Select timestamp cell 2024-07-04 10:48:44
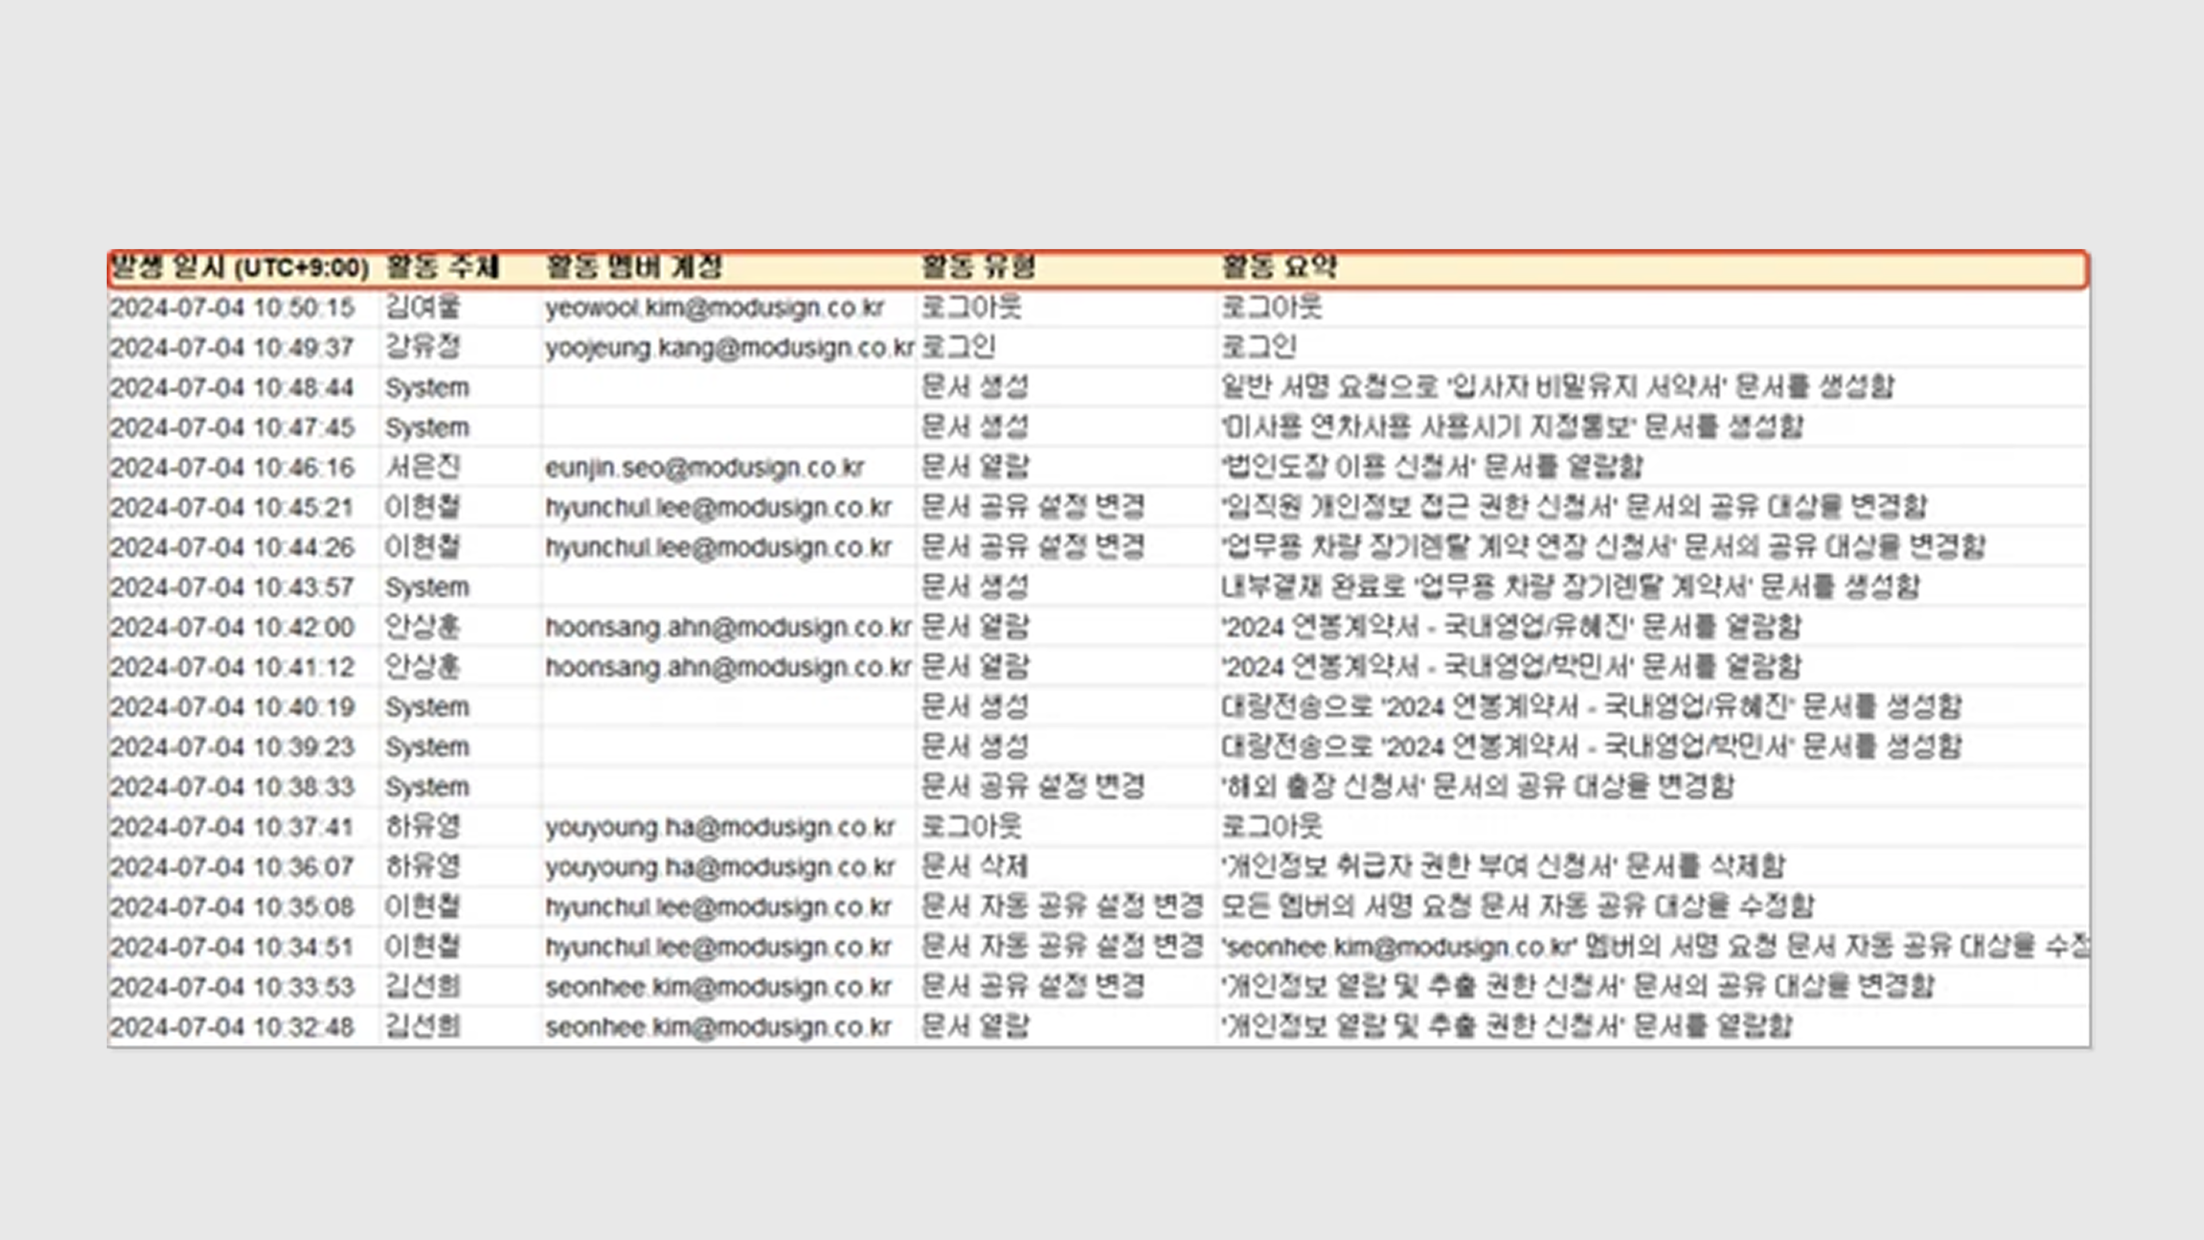 click(232, 387)
